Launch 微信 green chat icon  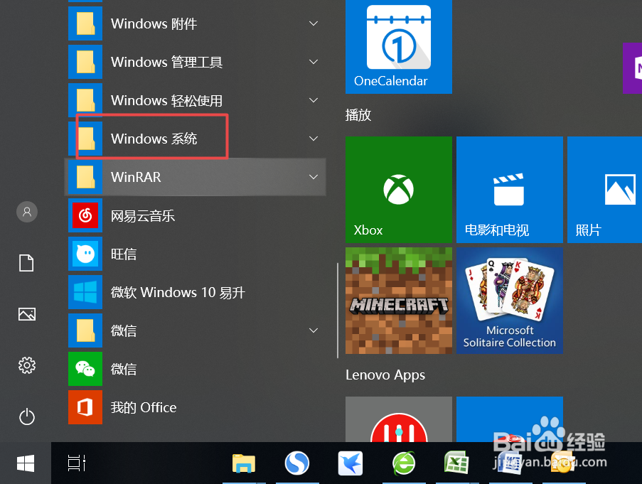point(85,369)
